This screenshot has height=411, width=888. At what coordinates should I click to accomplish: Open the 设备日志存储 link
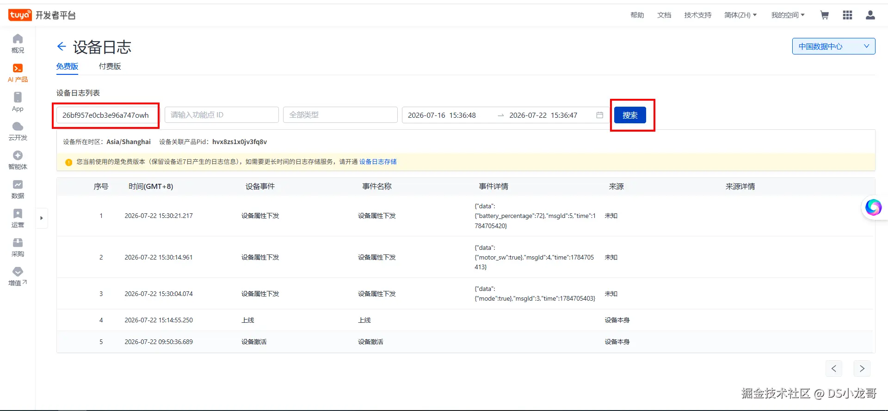(378, 162)
